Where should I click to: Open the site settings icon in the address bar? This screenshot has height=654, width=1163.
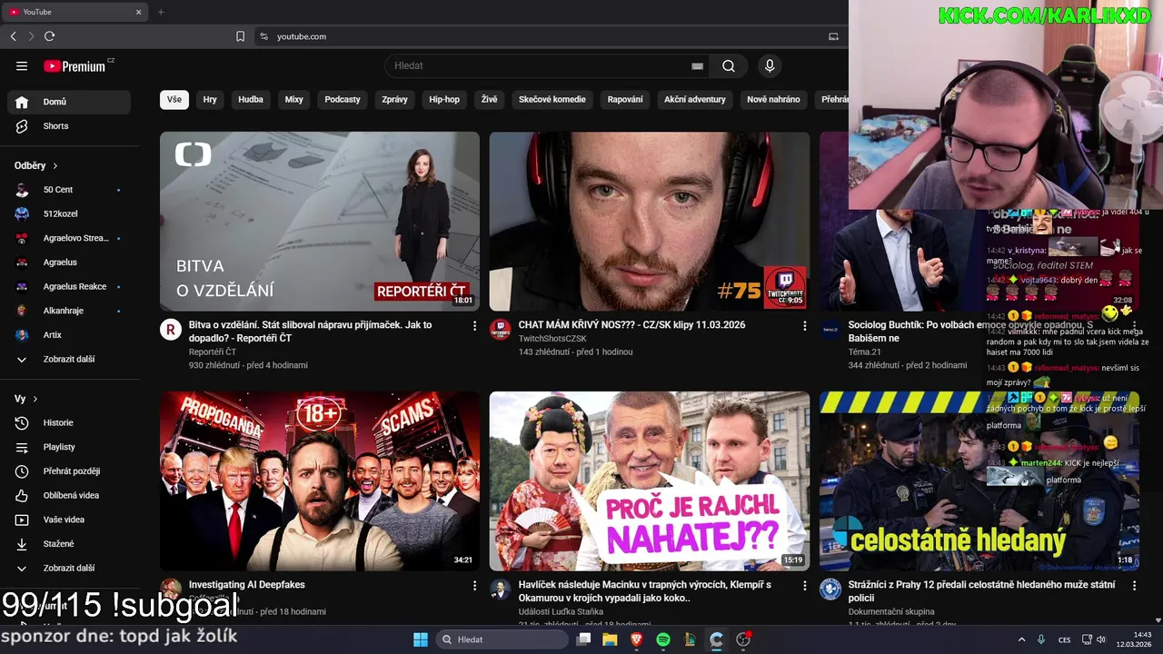pos(263,36)
